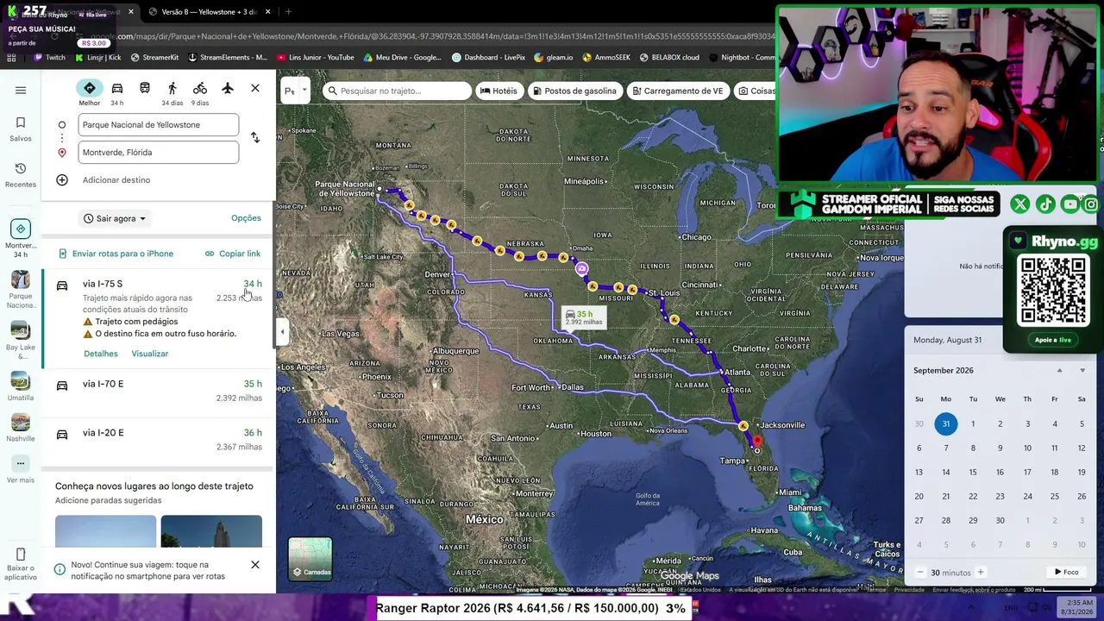
Task: Start a Foco session
Action: [1066, 573]
